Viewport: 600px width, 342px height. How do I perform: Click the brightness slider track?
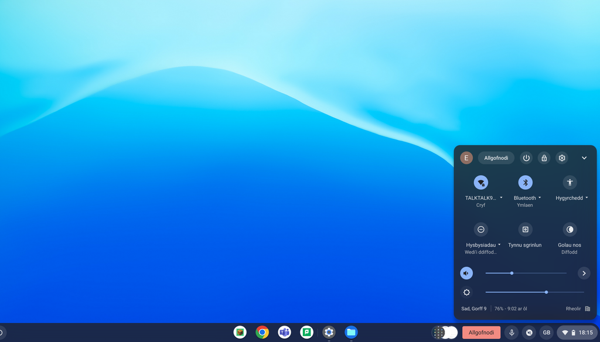(534, 292)
